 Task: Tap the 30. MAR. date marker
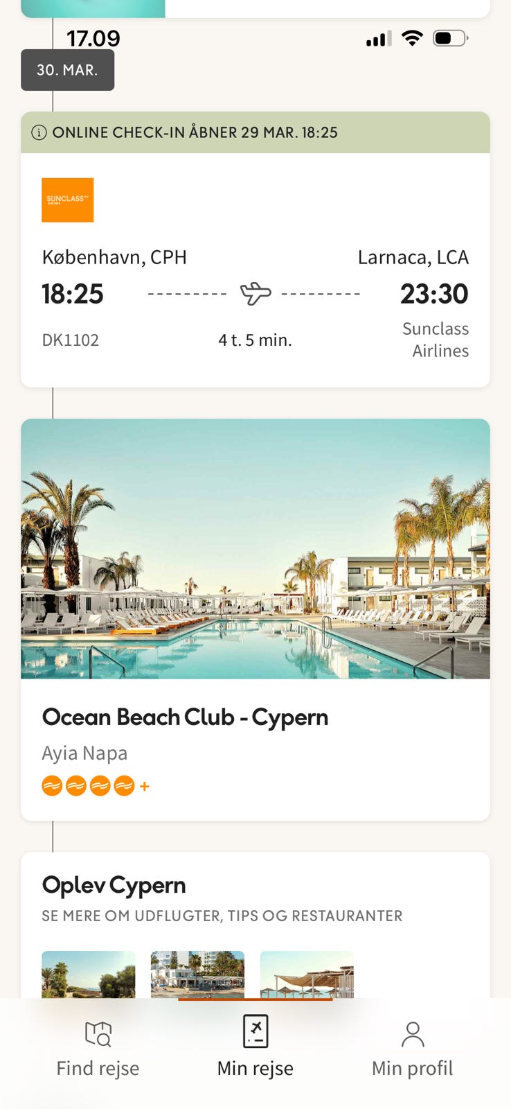tap(67, 70)
